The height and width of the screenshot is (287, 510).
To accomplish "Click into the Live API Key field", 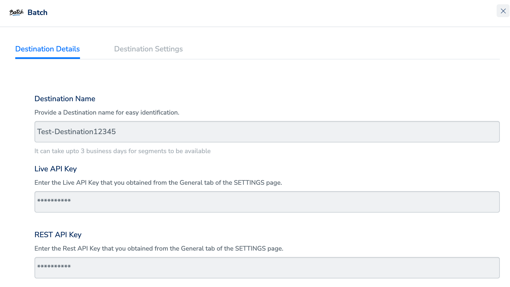I will click(267, 202).
